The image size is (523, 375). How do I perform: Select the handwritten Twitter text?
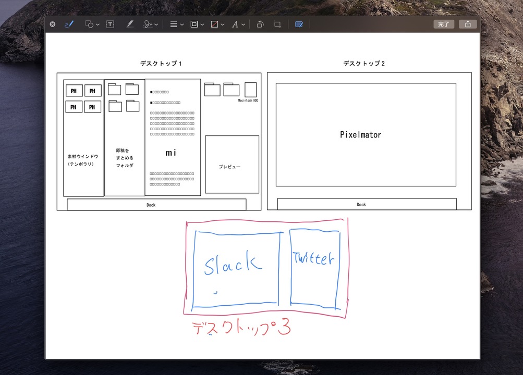point(313,258)
